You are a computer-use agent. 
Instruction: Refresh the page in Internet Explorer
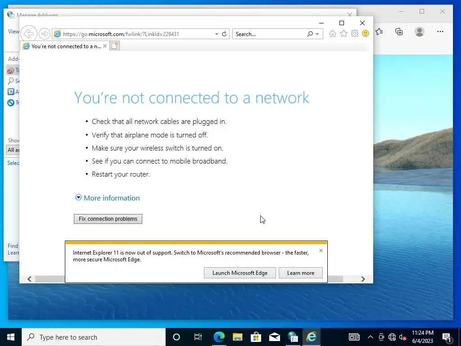pyautogui.click(x=224, y=34)
